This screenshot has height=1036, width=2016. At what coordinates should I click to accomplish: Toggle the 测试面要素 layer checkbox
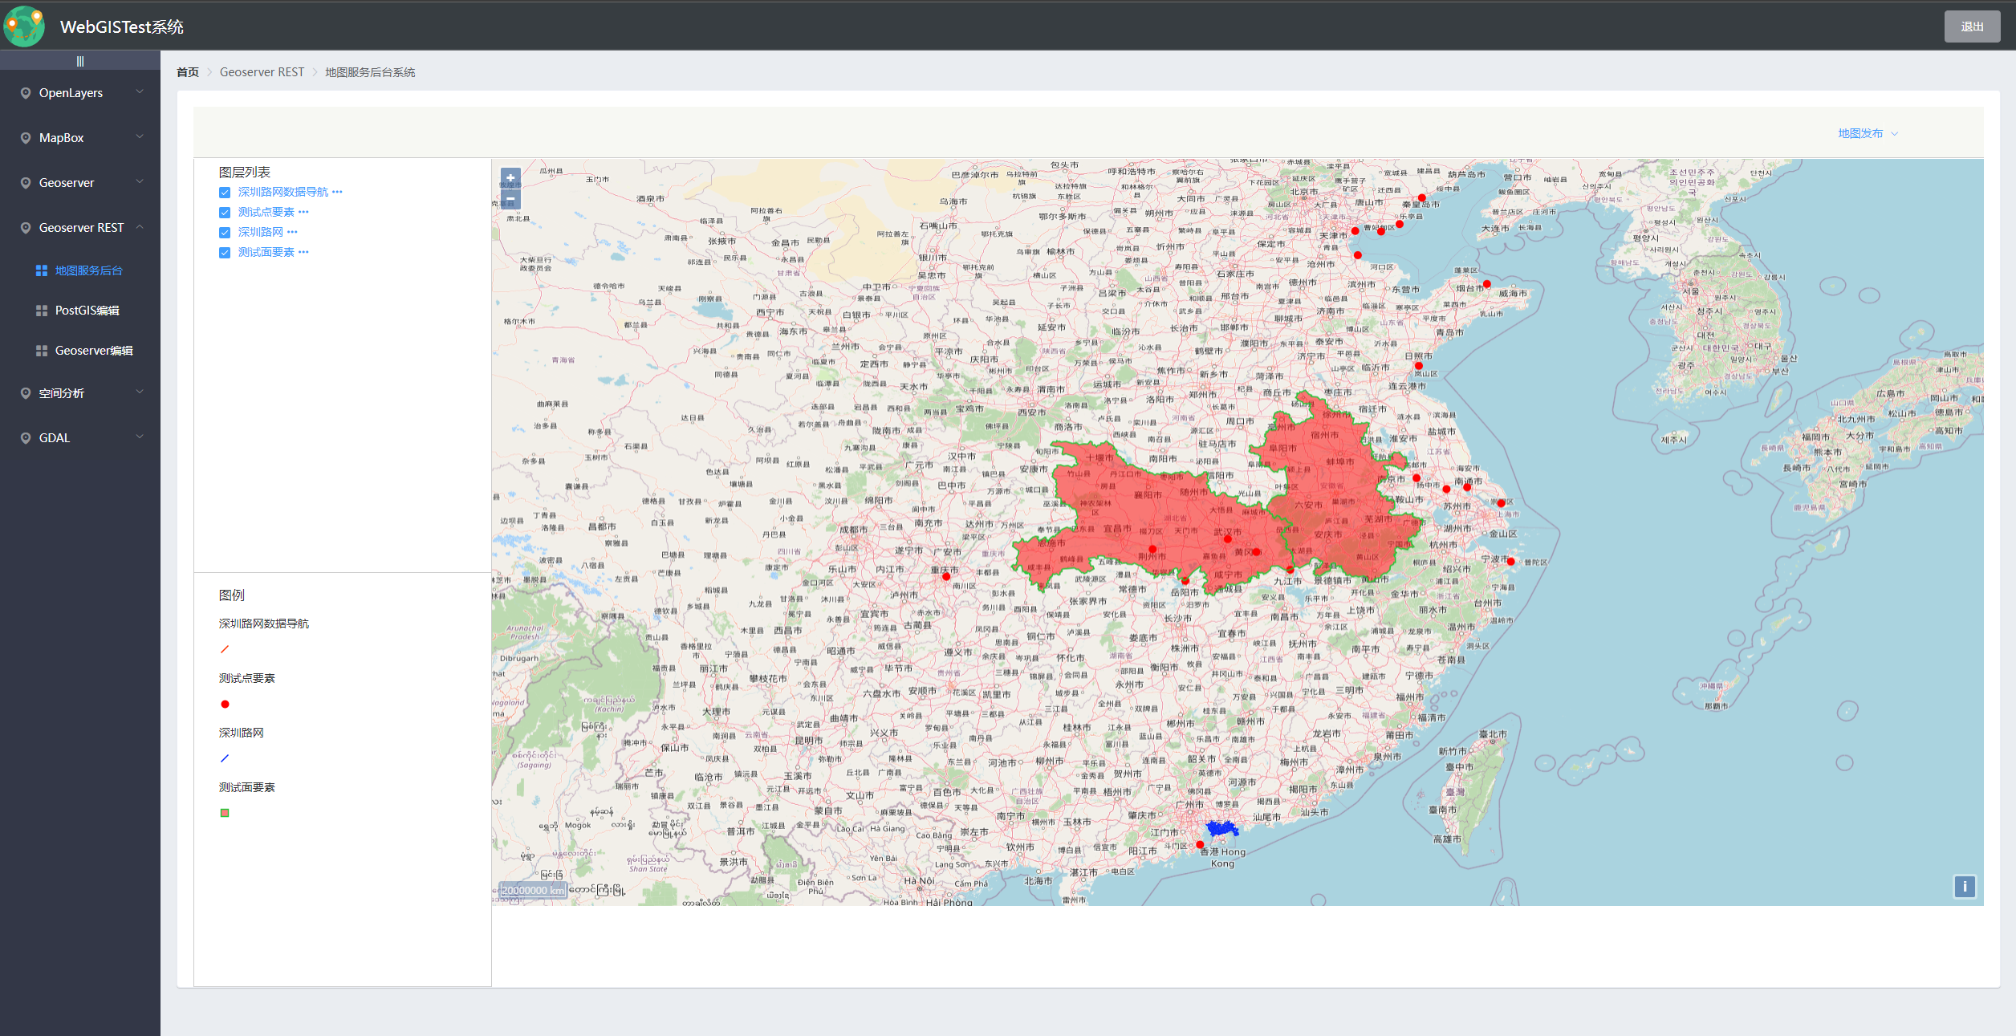[225, 253]
